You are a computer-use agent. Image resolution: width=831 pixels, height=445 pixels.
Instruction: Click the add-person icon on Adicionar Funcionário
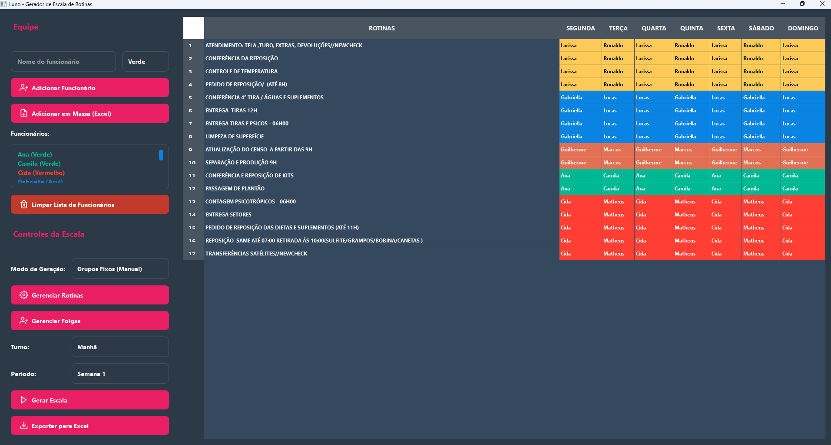tap(24, 88)
